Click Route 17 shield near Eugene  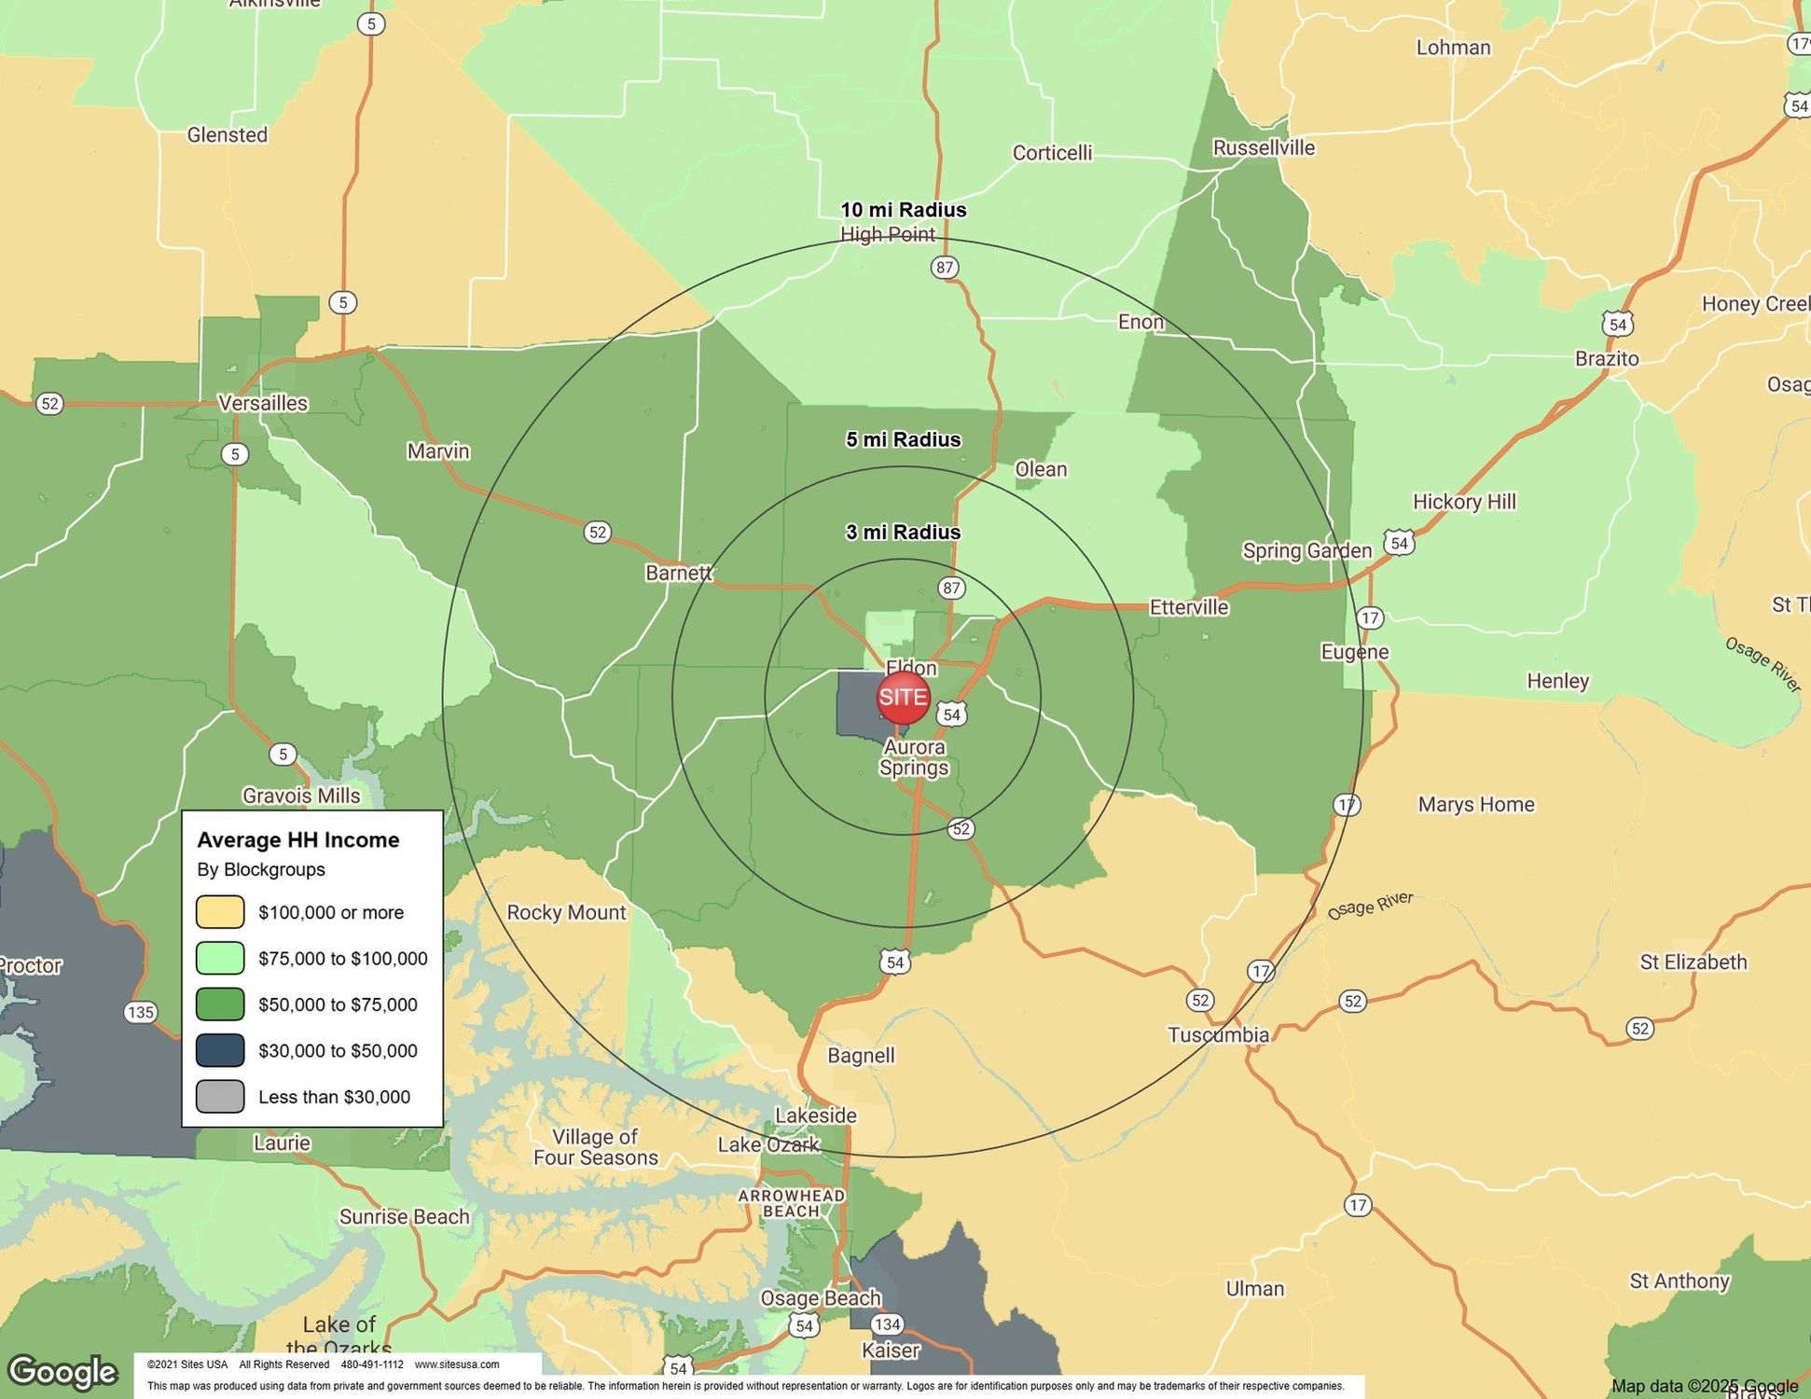click(x=1369, y=617)
